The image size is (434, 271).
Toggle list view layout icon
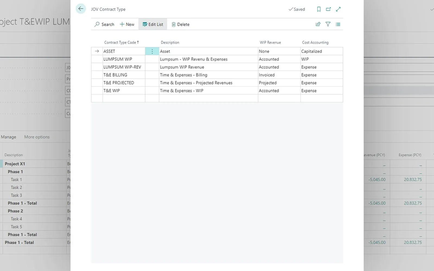coord(338,24)
